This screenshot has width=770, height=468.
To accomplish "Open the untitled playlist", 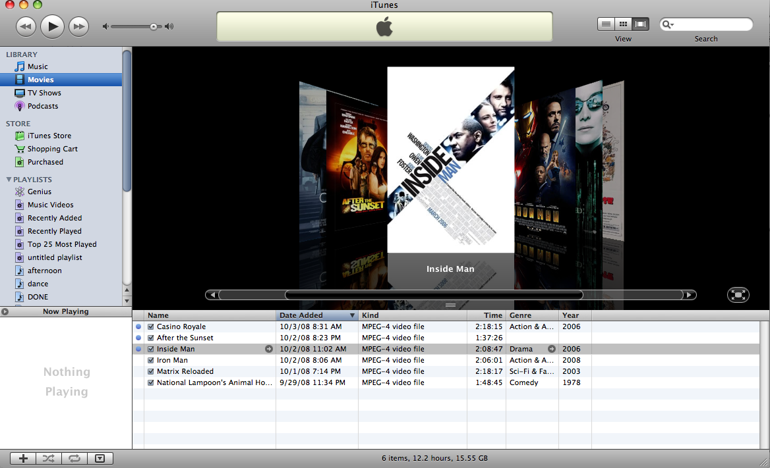I will 55,257.
